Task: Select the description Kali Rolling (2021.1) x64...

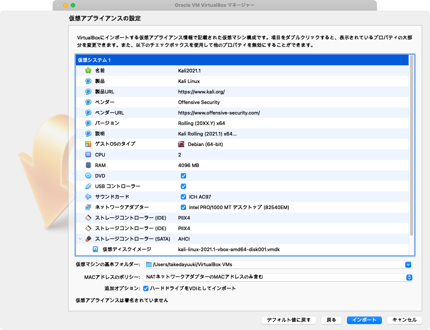Action: pyautogui.click(x=207, y=134)
